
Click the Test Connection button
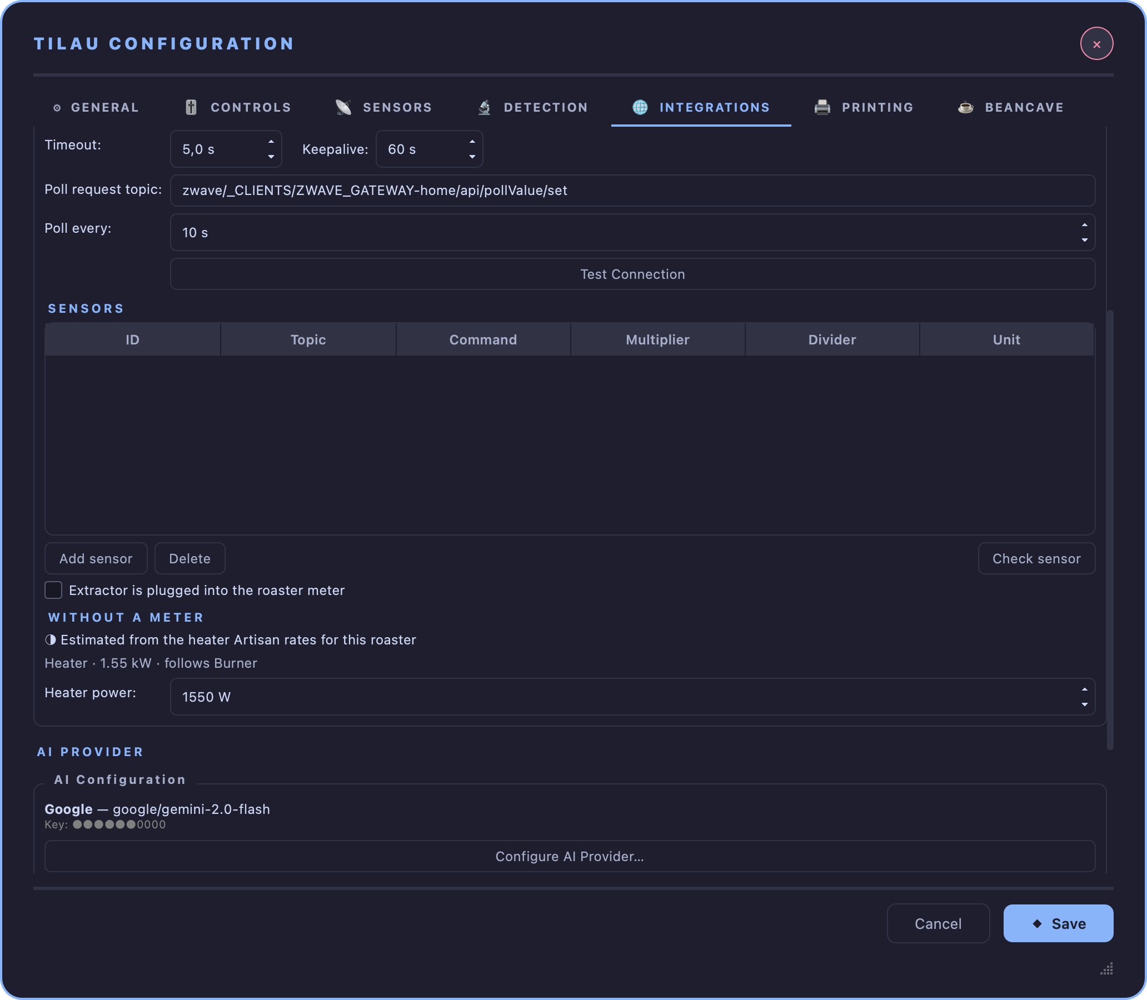(632, 274)
